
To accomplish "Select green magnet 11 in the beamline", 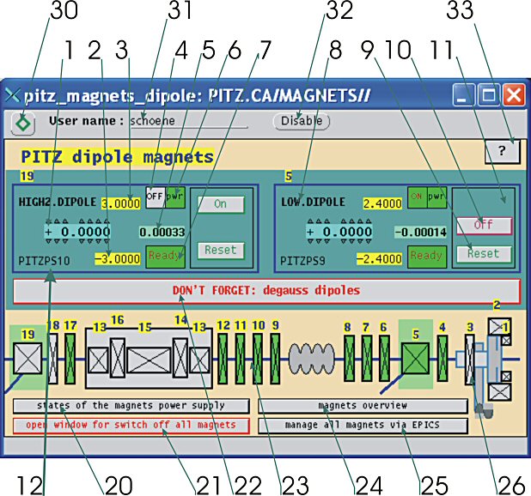I will 240,359.
